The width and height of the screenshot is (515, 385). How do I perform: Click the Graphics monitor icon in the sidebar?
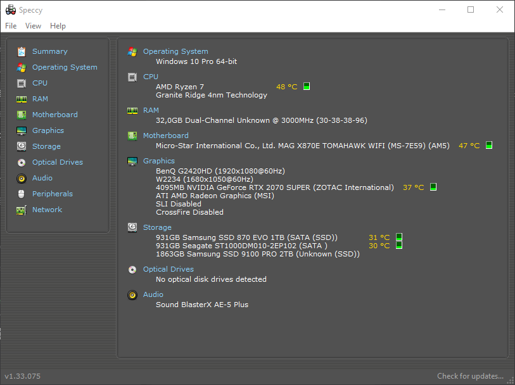(22, 130)
